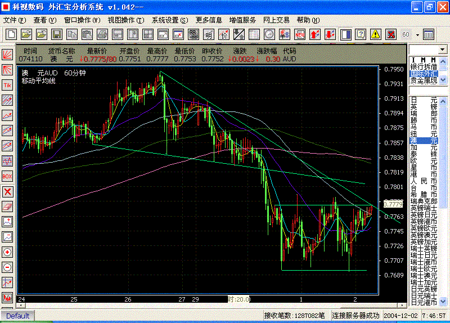Screen dimensions: 450x323
Task: Click the 明 details toolbar icon
Action: coord(209,34)
